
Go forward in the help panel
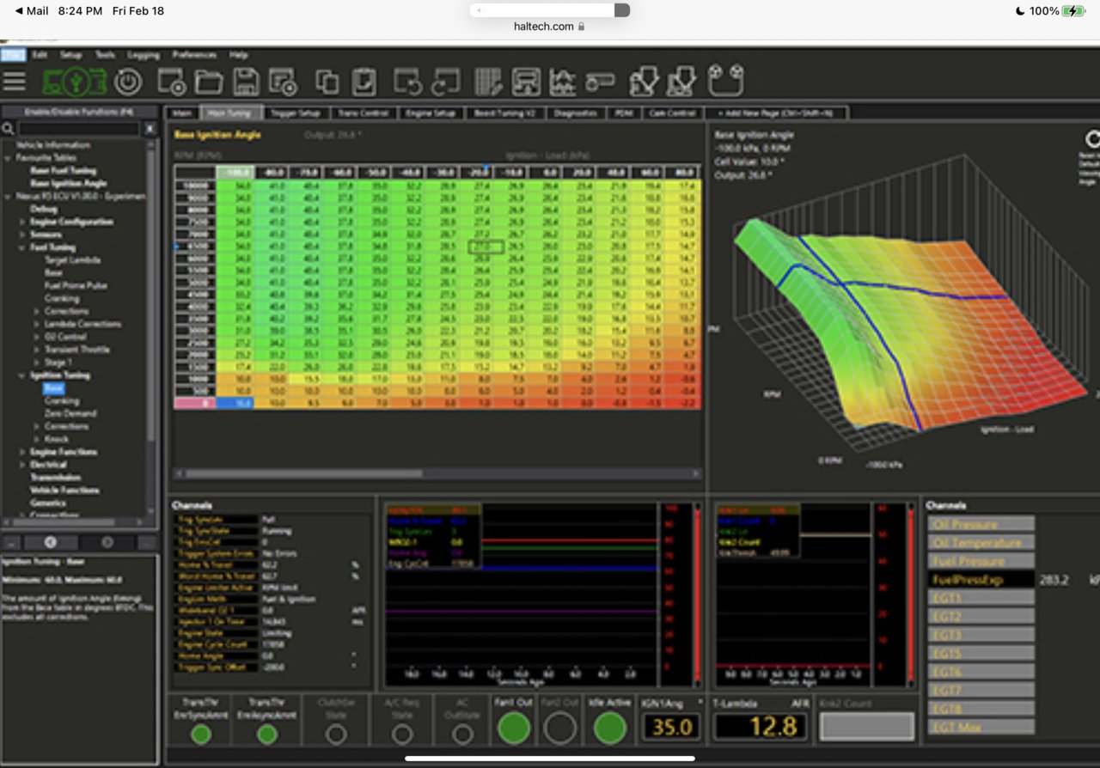coord(107,542)
